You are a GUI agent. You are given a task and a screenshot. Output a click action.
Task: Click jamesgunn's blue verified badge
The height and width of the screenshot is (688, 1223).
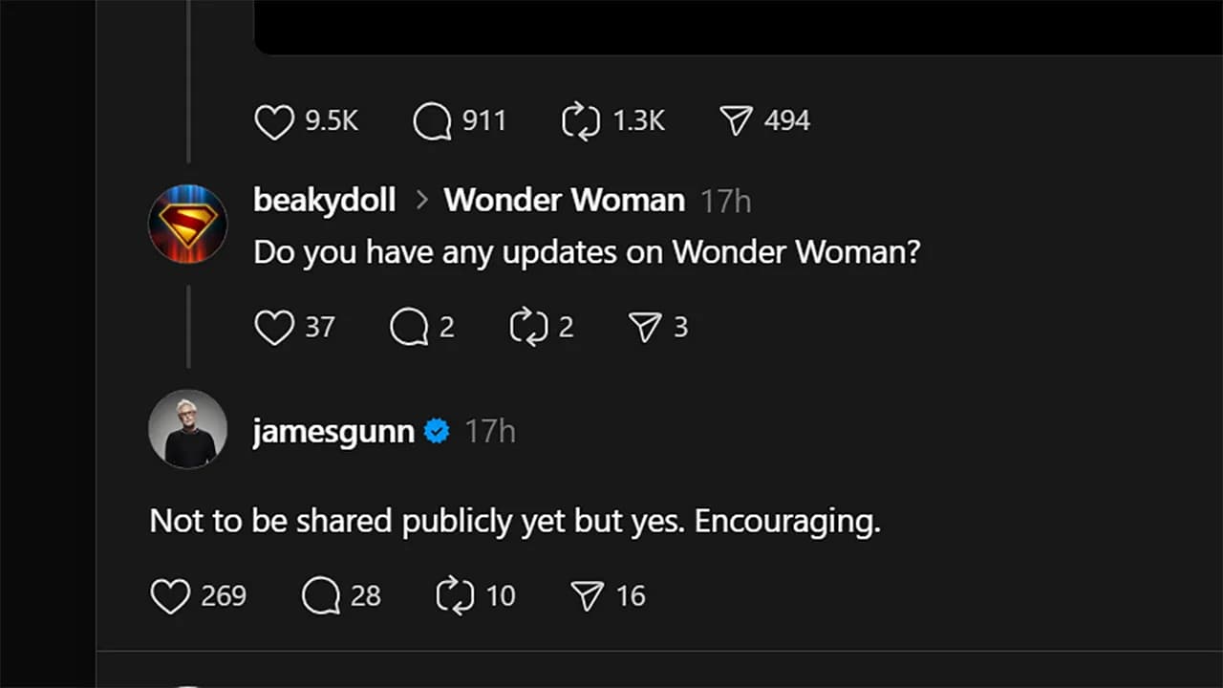(437, 432)
